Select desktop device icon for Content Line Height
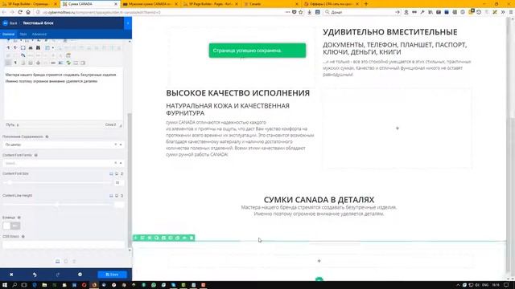The image size is (515, 289). point(111,196)
